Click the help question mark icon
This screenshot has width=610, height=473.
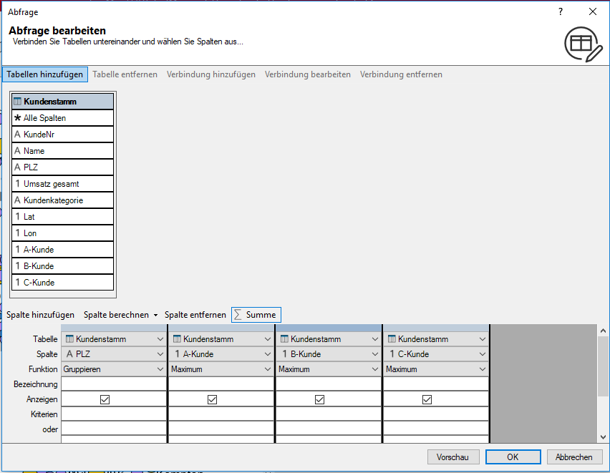[560, 11]
